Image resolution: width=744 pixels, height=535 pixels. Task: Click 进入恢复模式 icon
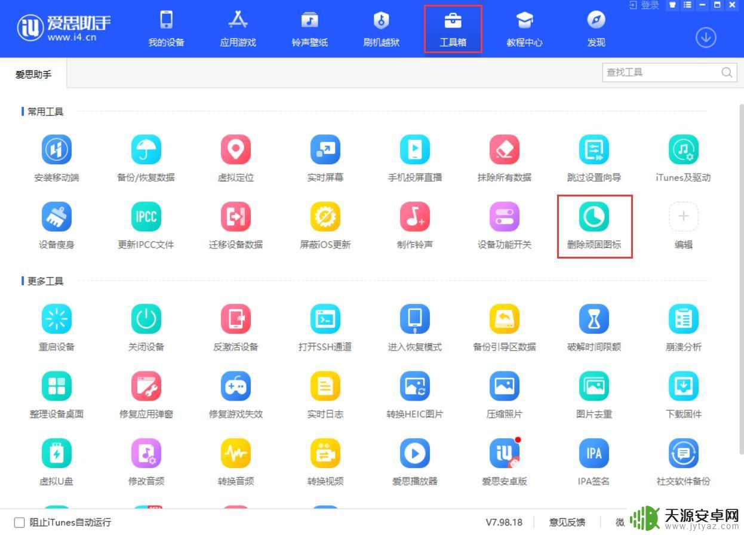[x=415, y=319]
